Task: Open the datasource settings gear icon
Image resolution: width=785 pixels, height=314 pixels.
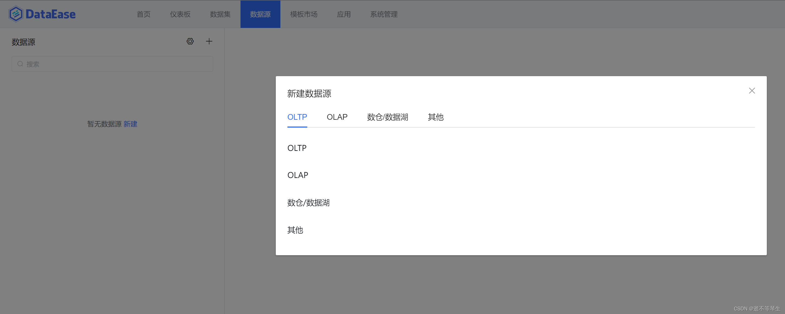Action: [x=190, y=41]
